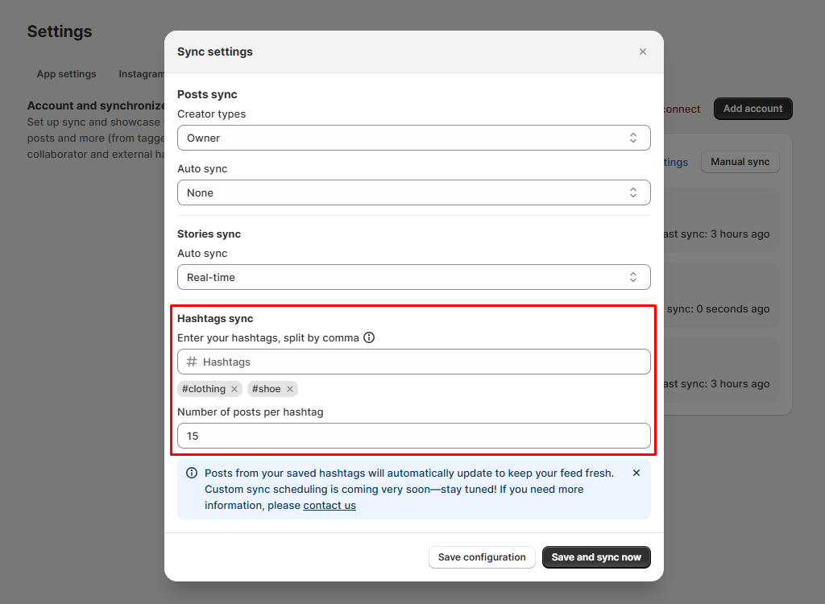This screenshot has height=604, width=825.
Task: Click the Number of posts per hashtag field
Action: coord(413,436)
